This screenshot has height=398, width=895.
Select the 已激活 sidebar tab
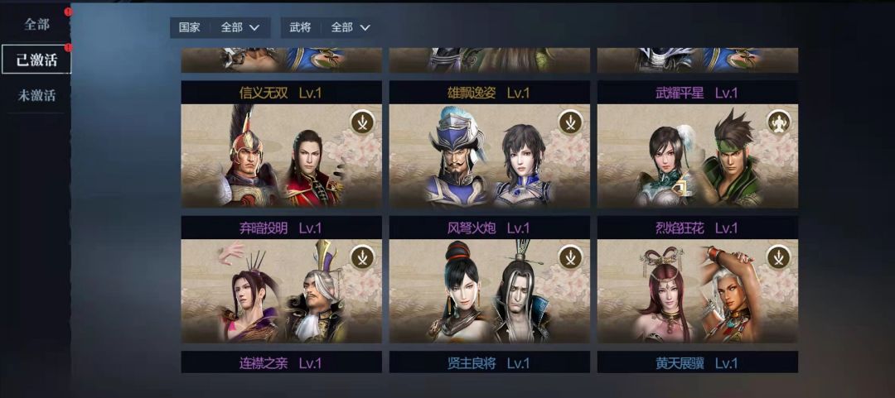tap(36, 60)
